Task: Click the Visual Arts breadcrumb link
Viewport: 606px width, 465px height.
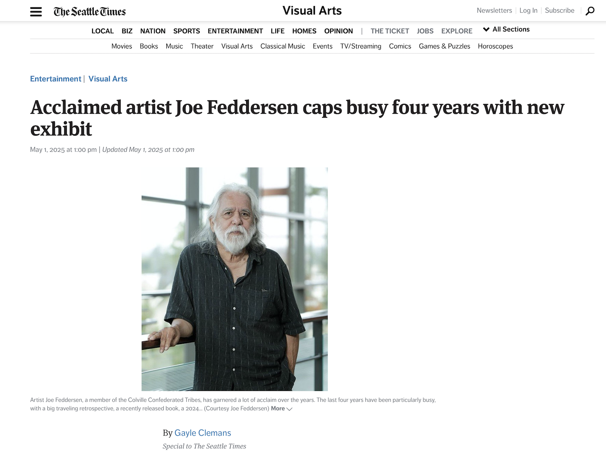Action: click(108, 79)
